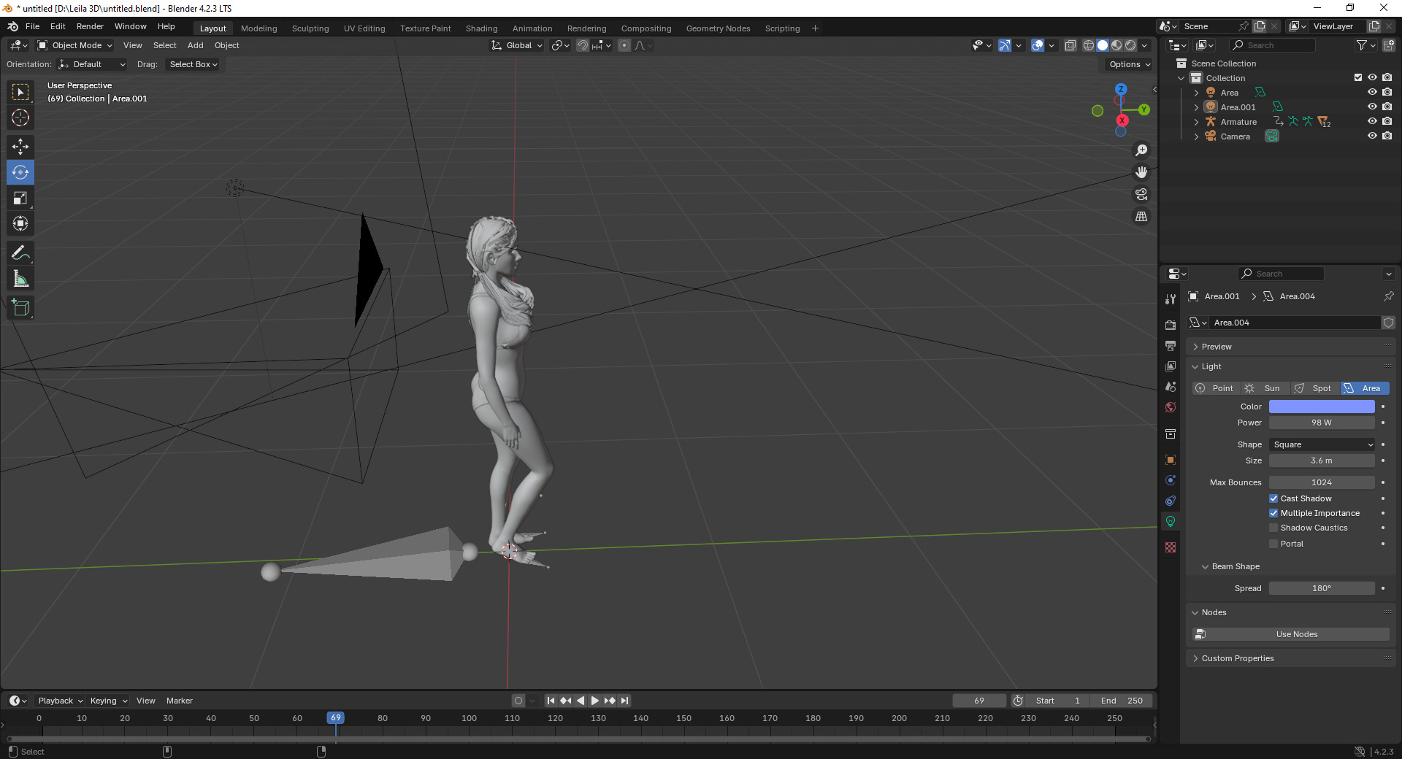Click the Use Nodes button
The width and height of the screenshot is (1402, 759).
pos(1291,634)
